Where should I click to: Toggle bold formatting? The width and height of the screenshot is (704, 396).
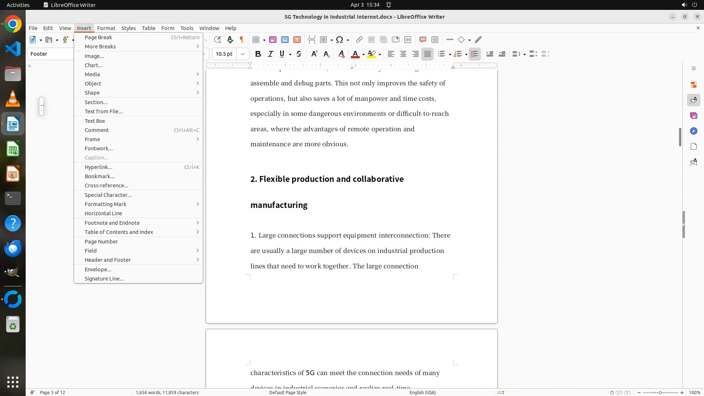258,54
